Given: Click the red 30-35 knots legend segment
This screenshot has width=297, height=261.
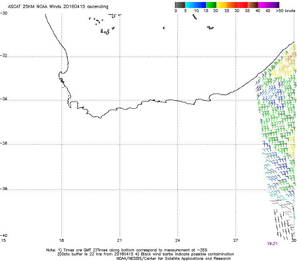Looking at the screenshot, I should [x=242, y=5].
